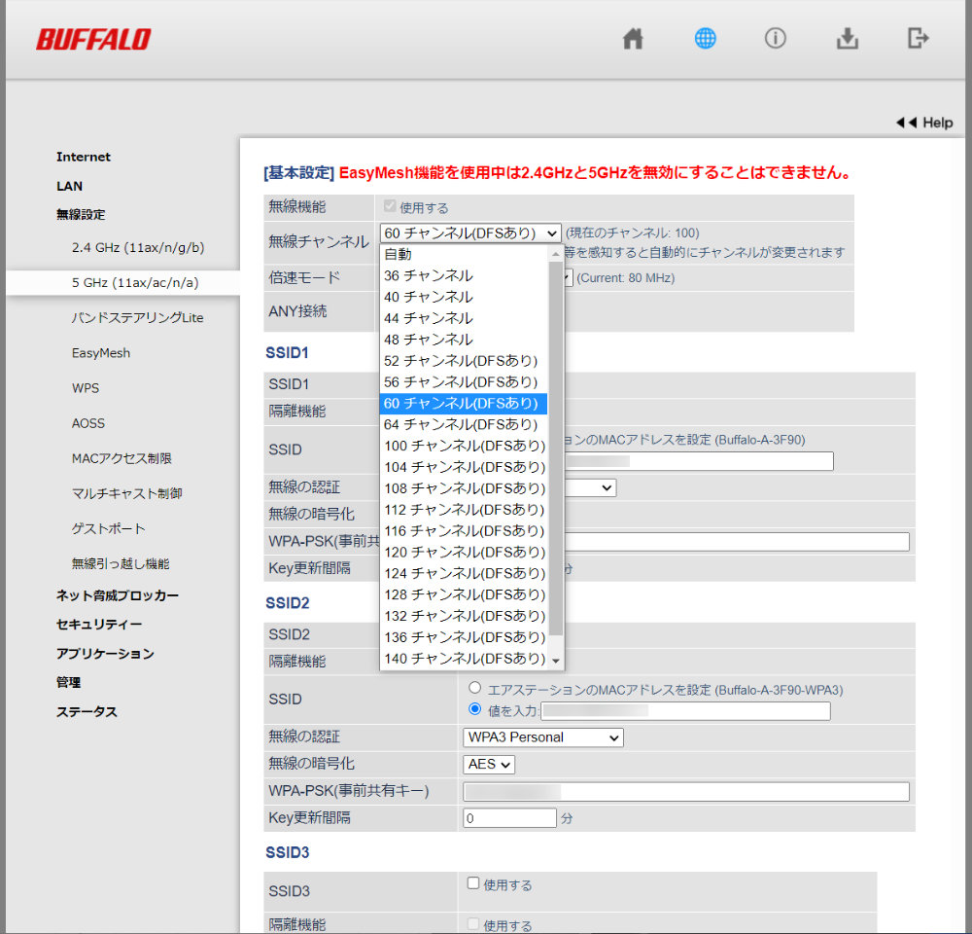
Task: Choose 100 チャンネル(DFSあり) option
Action: click(463, 446)
